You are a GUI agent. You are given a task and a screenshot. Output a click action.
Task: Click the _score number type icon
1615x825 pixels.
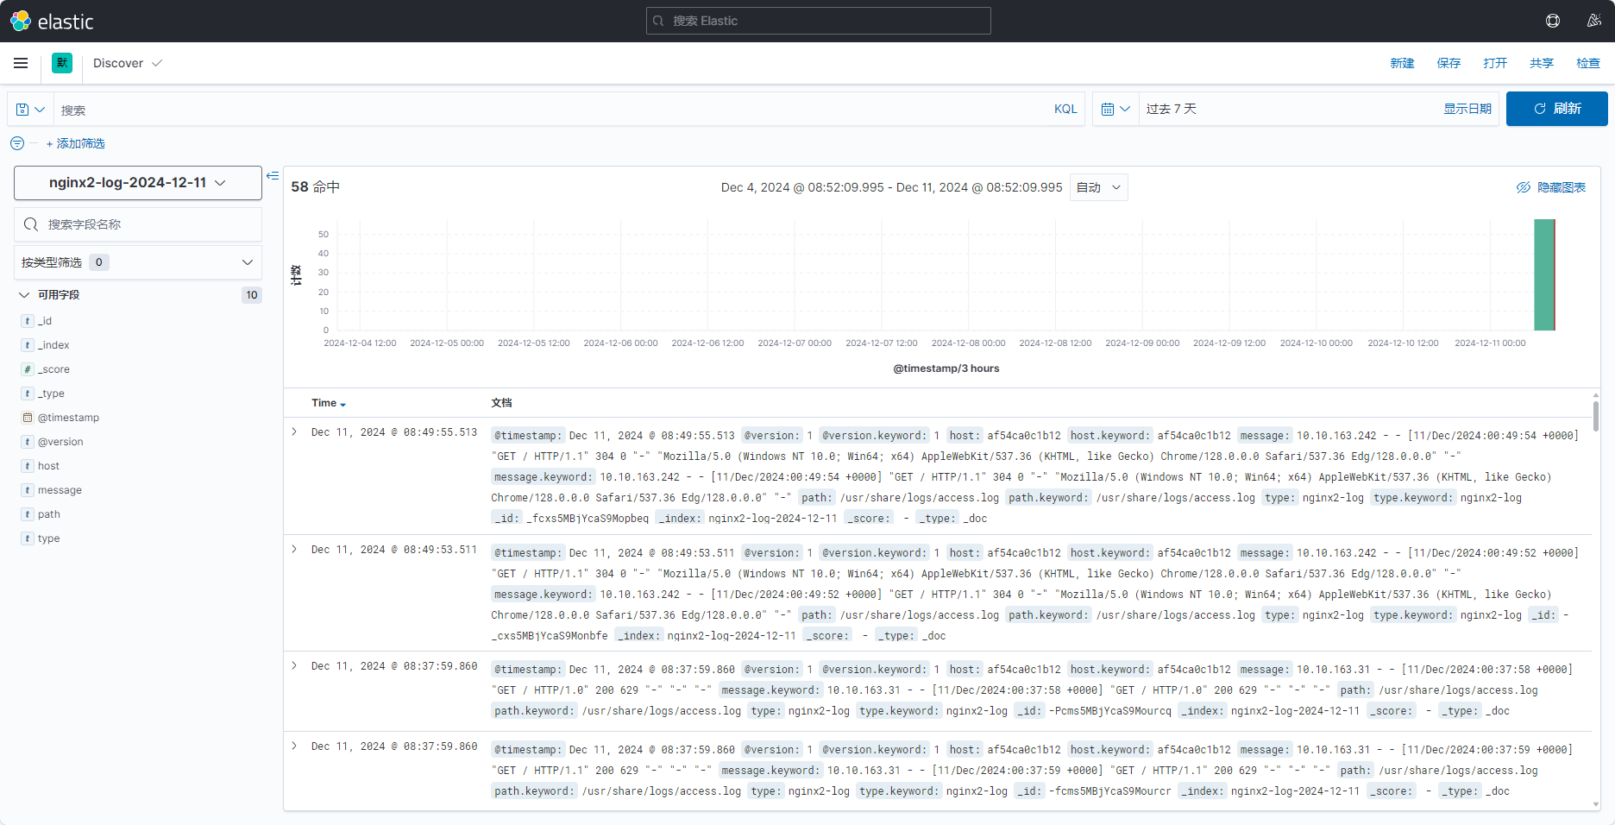(28, 369)
